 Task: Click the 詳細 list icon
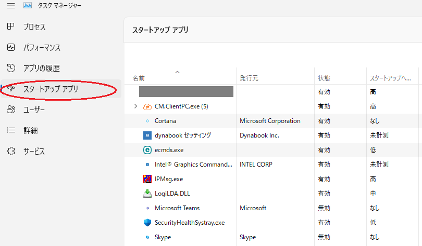[11, 130]
